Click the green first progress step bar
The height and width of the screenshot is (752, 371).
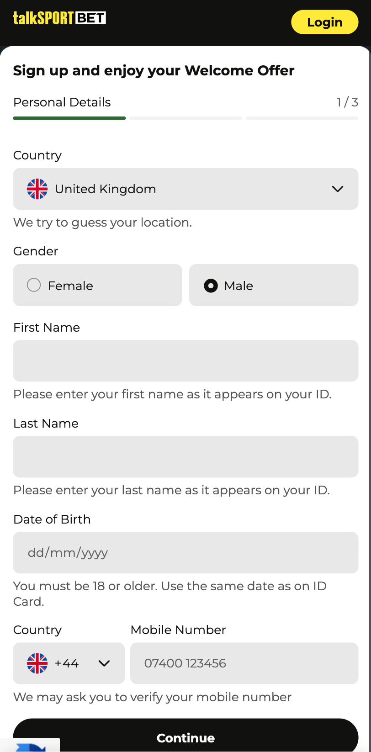(x=69, y=118)
